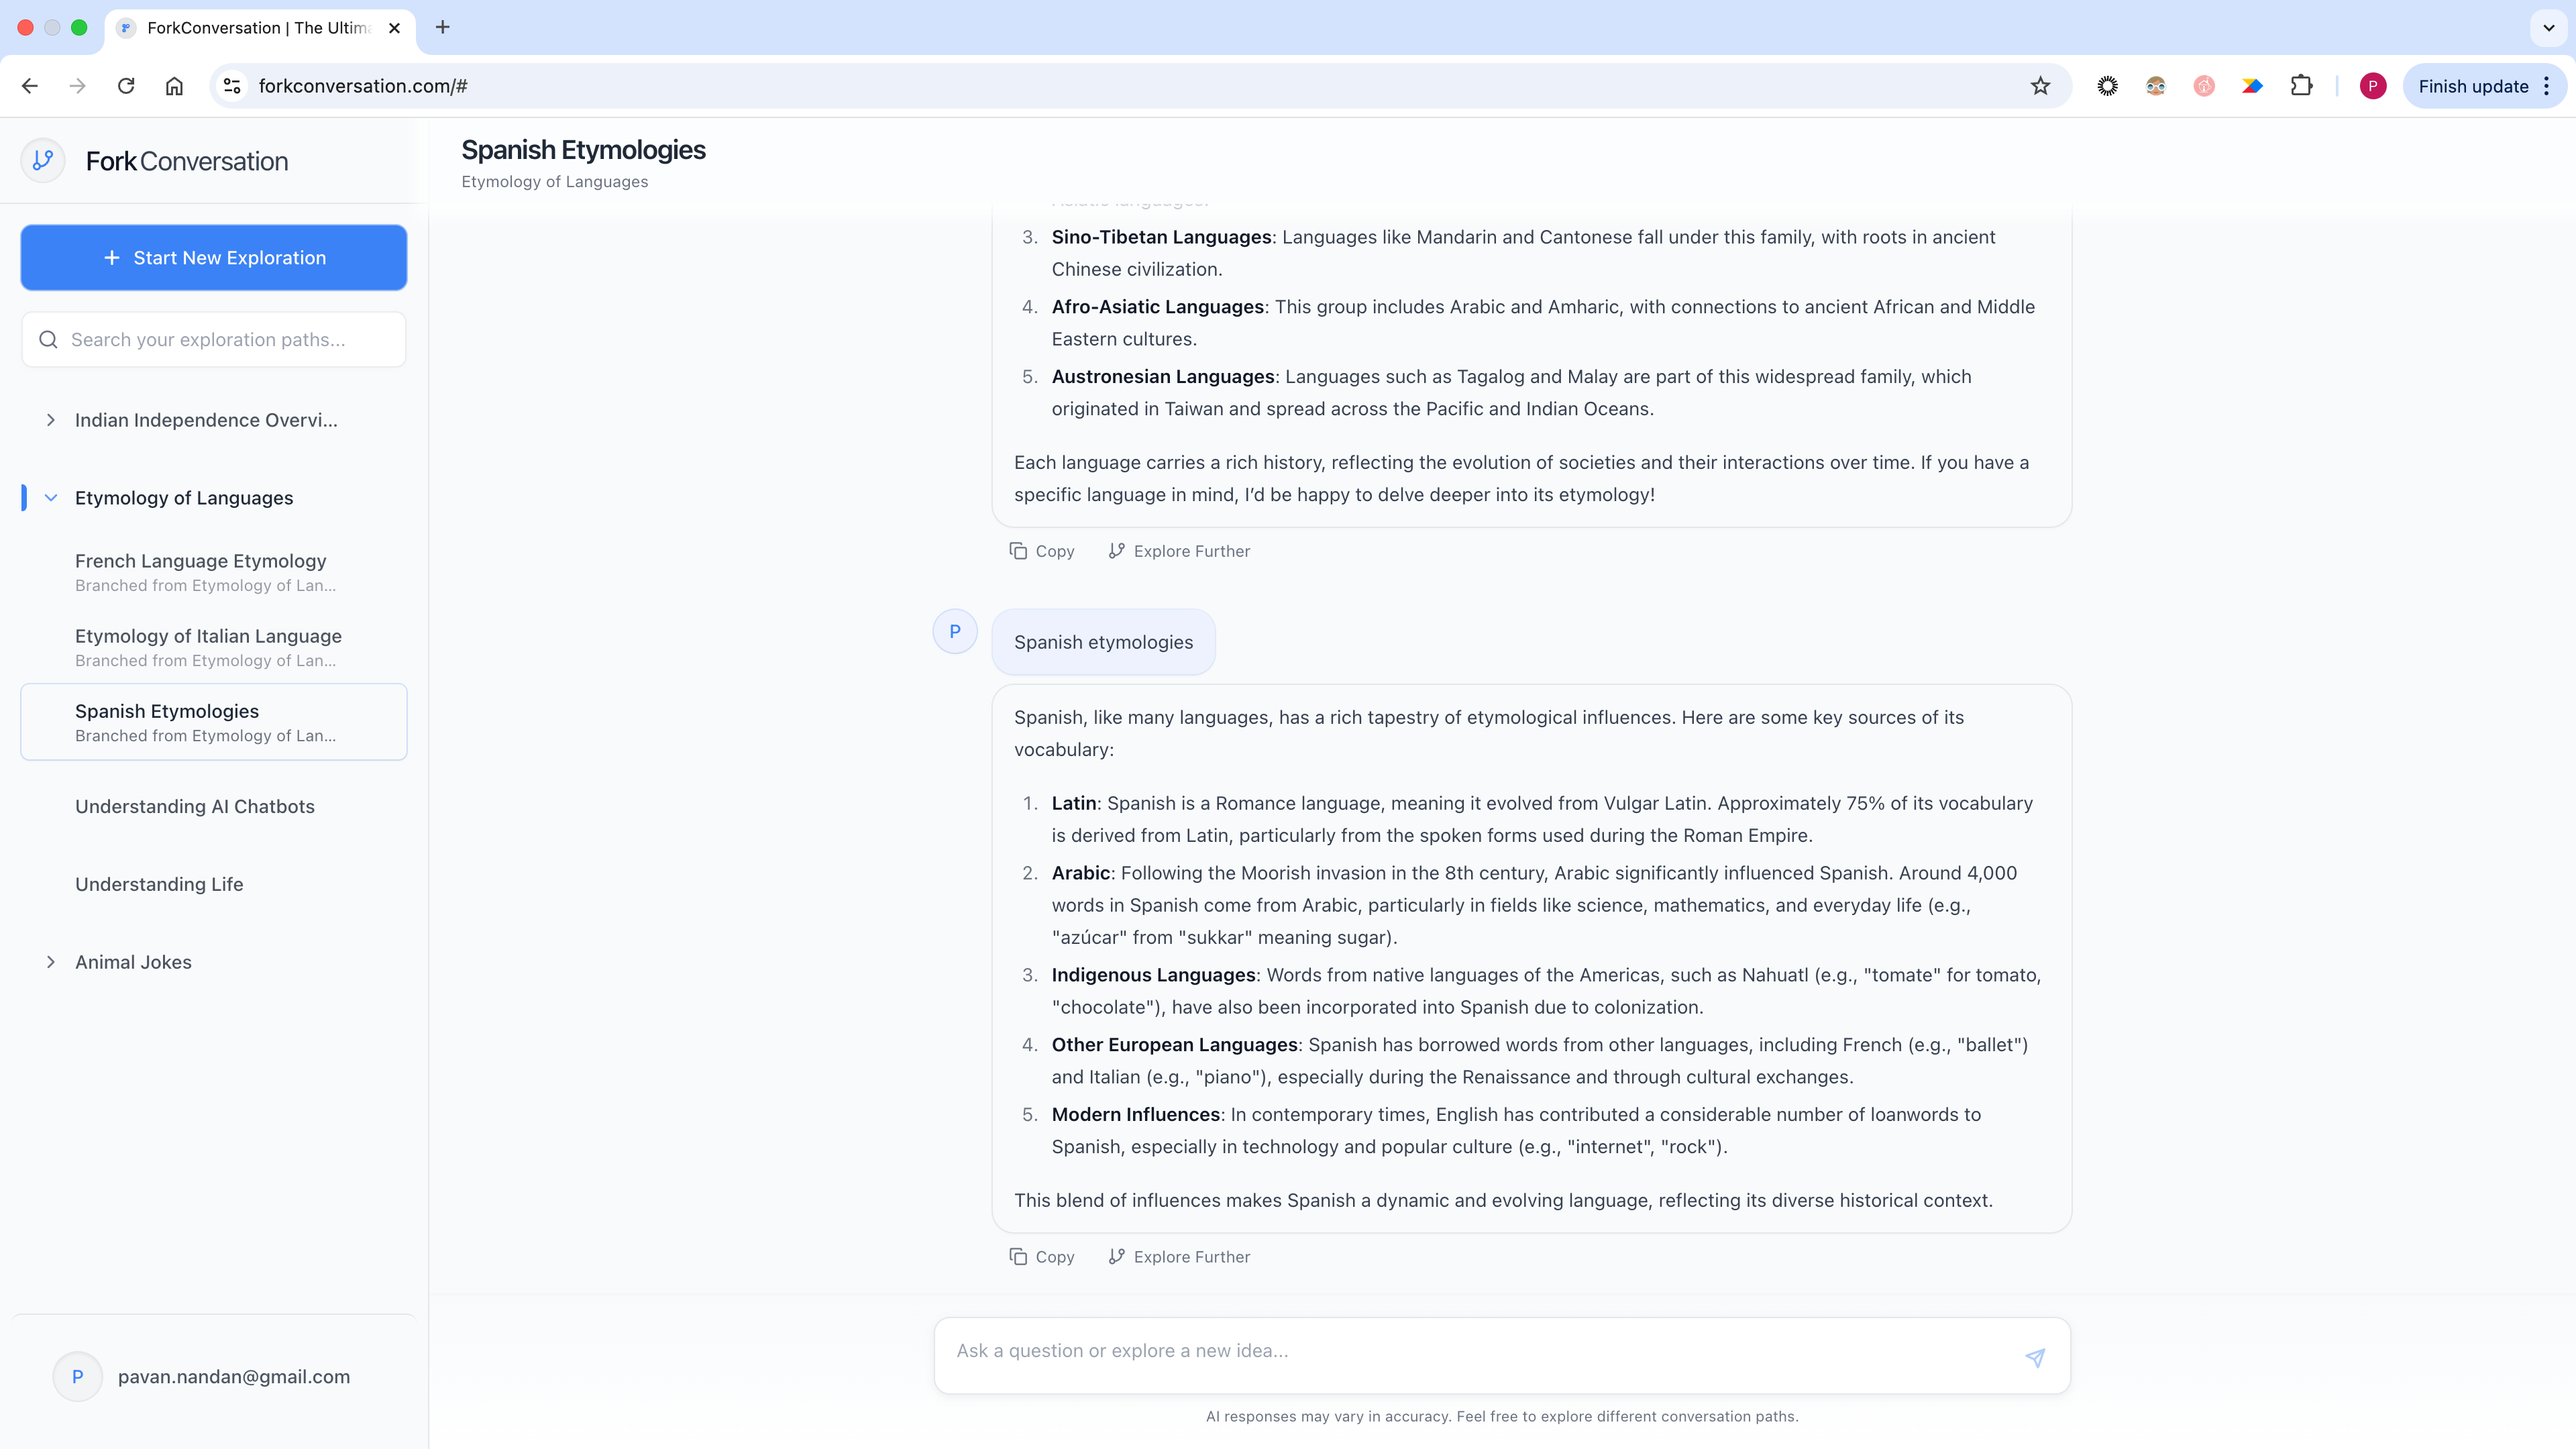2576x1449 pixels.
Task: Click Explore Further under the language families response
Action: pos(1179,551)
